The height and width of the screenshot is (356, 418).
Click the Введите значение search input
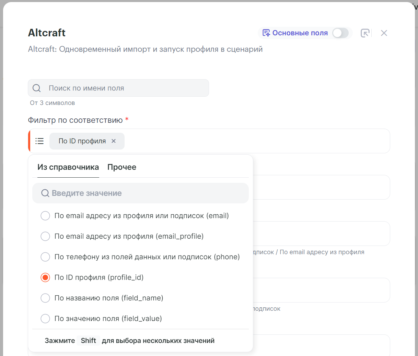click(x=140, y=193)
